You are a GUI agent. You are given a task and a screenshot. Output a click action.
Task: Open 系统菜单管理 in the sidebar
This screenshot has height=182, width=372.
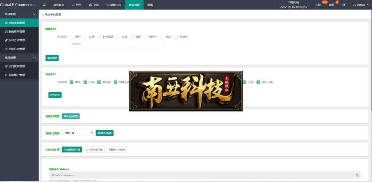19,32
